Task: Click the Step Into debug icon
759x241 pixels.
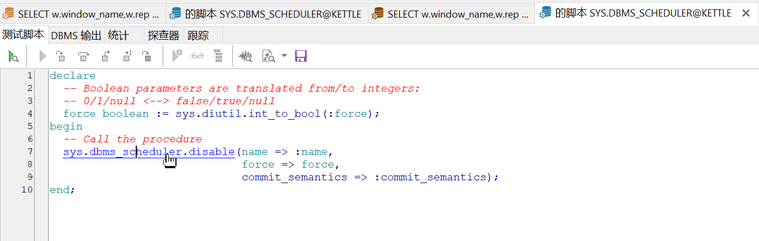Action: pyautogui.click(x=61, y=56)
